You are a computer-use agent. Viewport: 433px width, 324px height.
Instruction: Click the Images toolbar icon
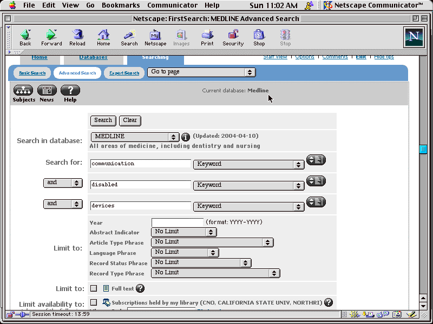[x=181, y=37]
